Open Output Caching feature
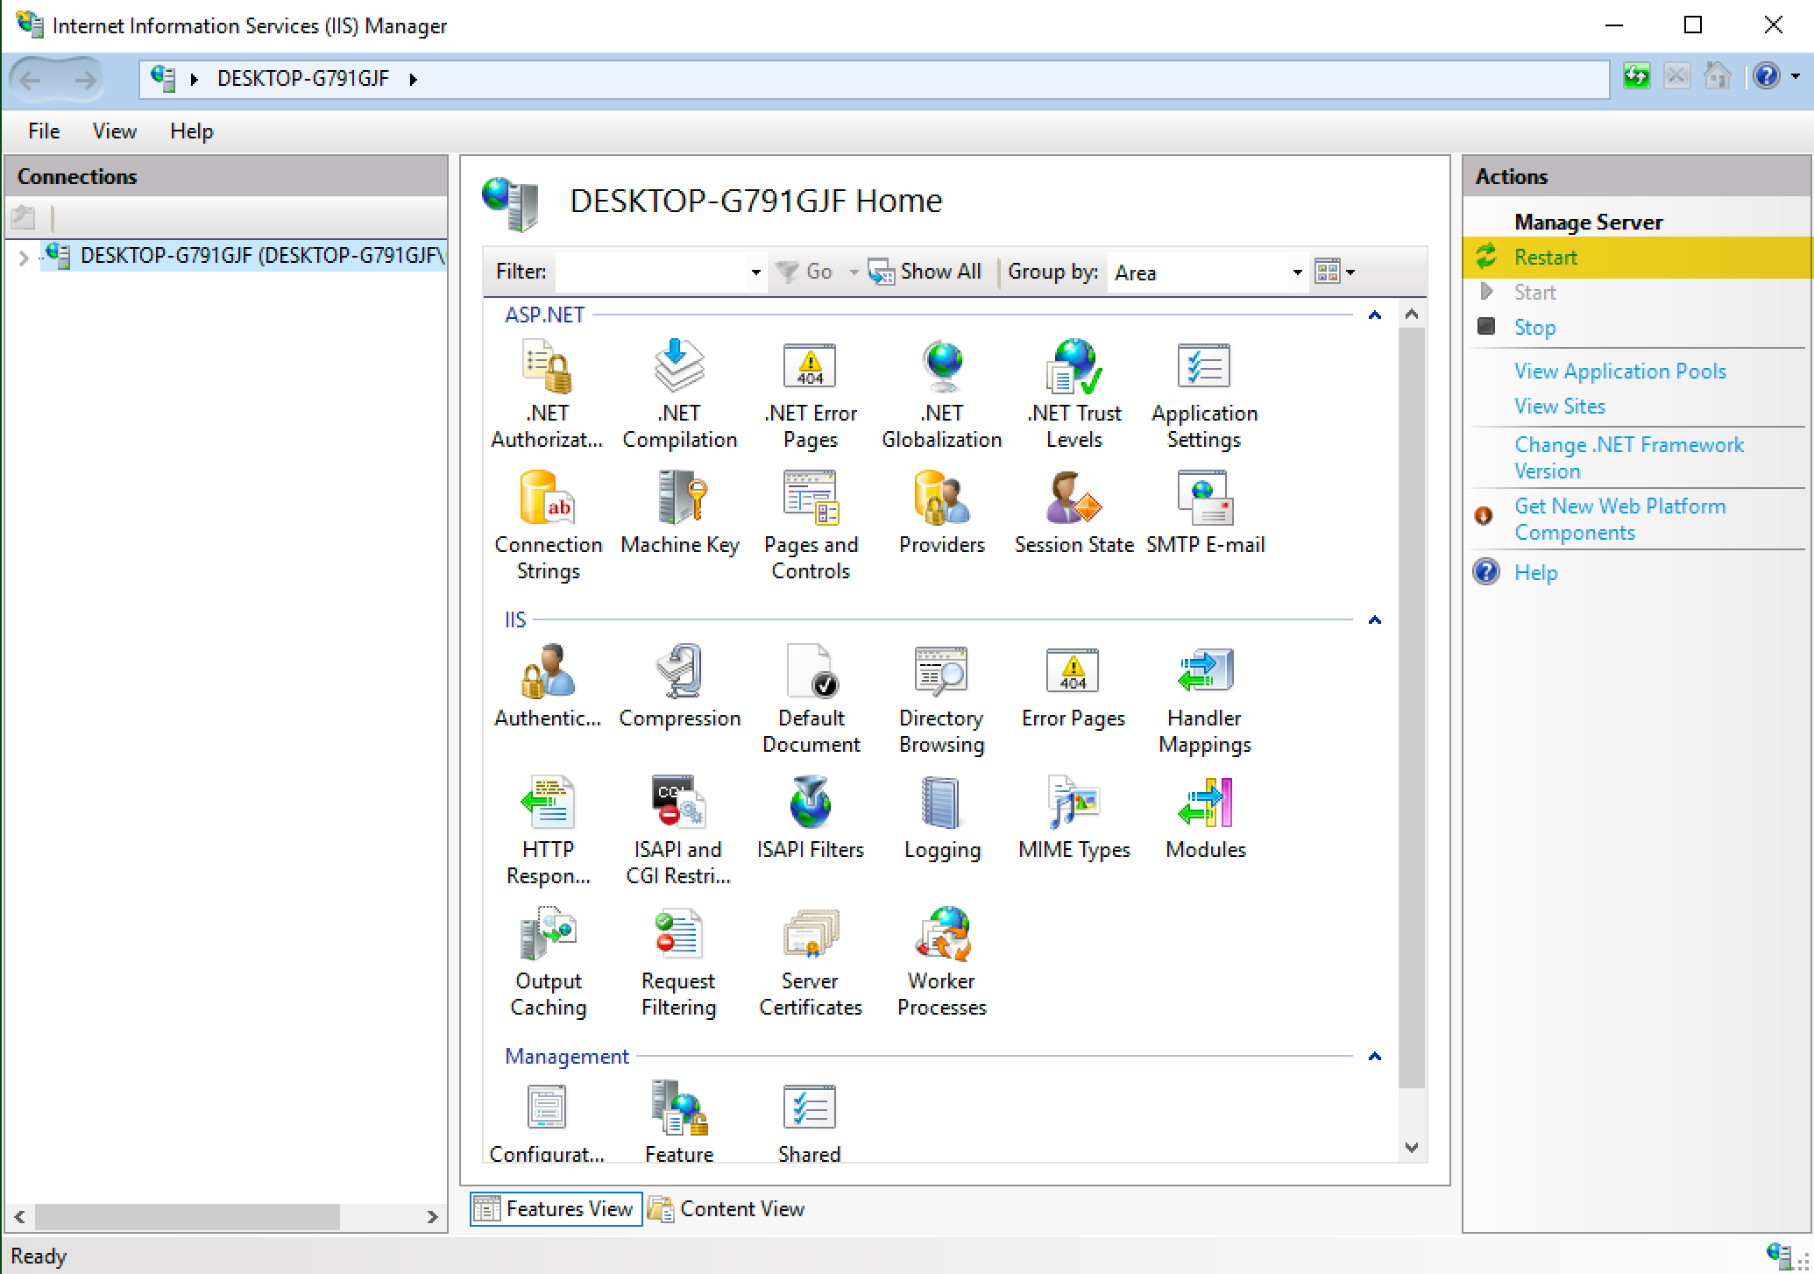Viewport: 1814px width, 1274px height. 548,961
